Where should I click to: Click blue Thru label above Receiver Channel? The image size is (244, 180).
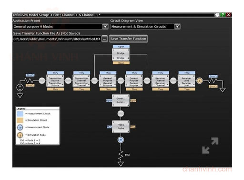161,73
